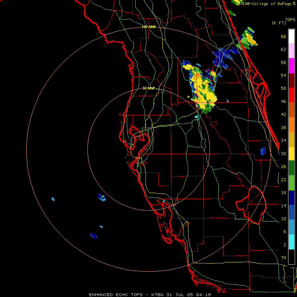The height and width of the screenshot is (297, 297).
Task: Click the "TOPS" legend title
Action: (290, 19)
